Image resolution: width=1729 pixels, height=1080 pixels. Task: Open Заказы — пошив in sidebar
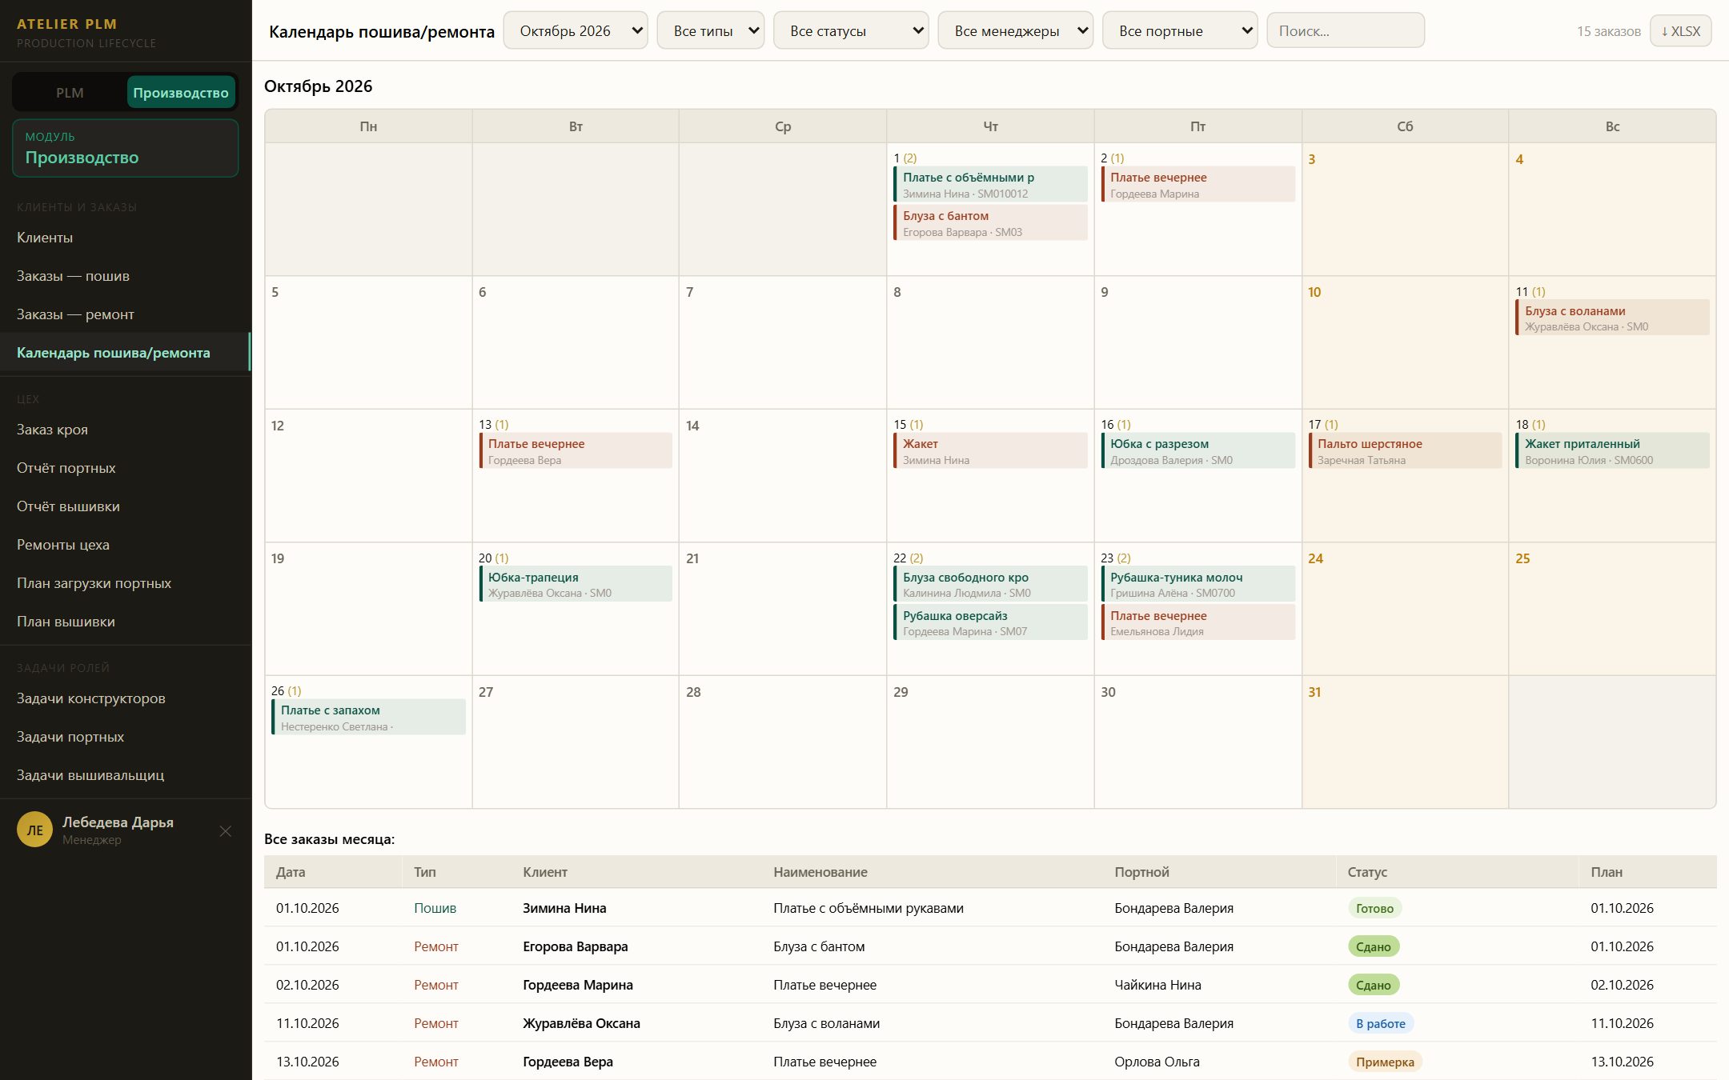point(73,276)
